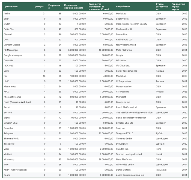Viewport: 191px width, 180px height.
Task: Click country cell 'Япония'
Action: point(160,81)
